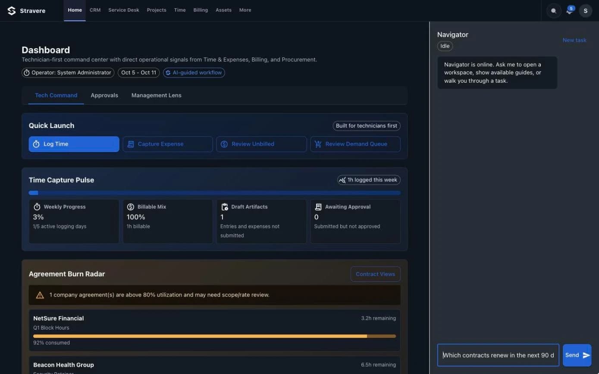Open Review Unbilled quick launch
Screen dimensions: 599x374
[x=262, y=144]
